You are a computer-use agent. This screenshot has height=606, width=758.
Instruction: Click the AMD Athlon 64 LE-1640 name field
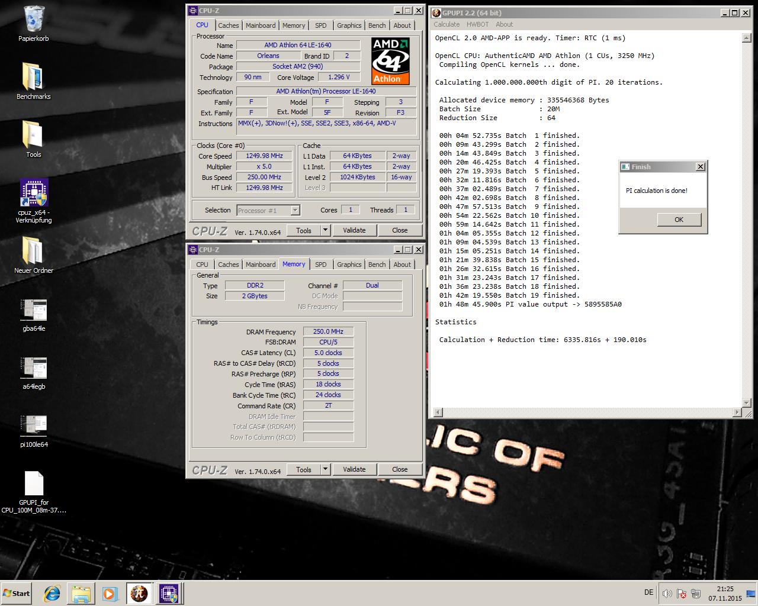(x=298, y=45)
